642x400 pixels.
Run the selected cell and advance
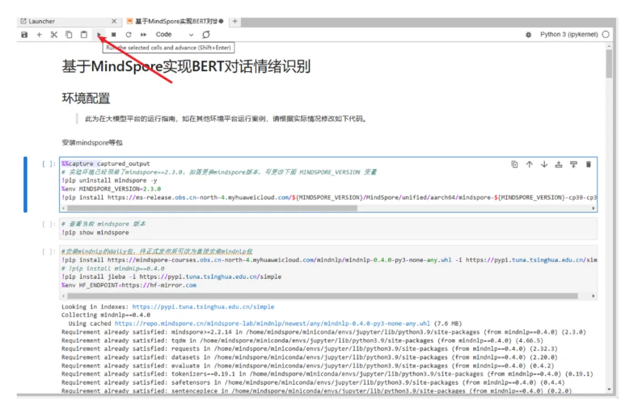point(99,35)
